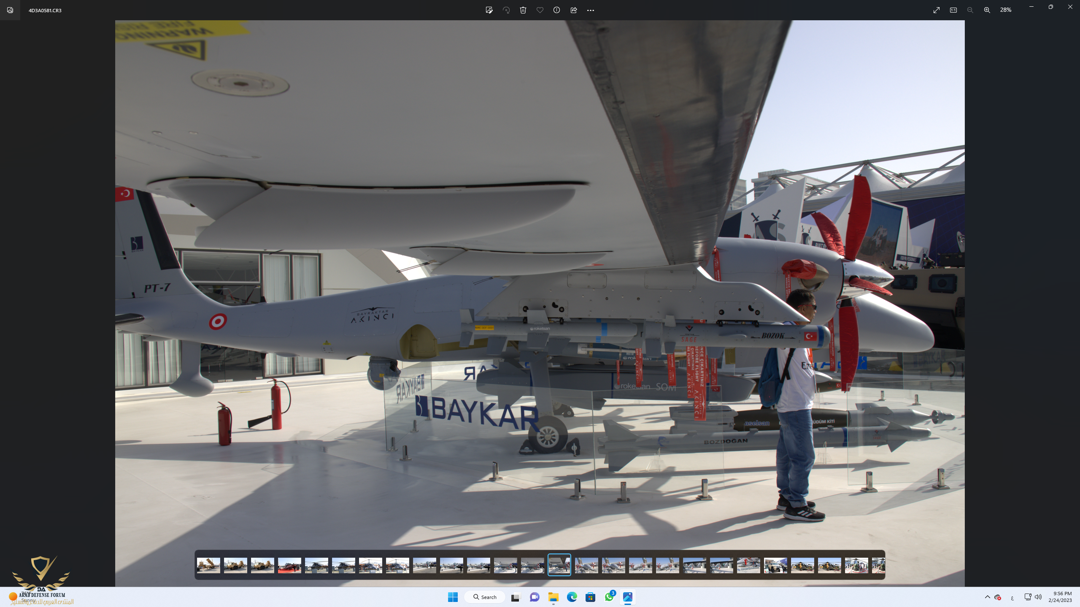Rotate the photo with the rotate icon
The height and width of the screenshot is (607, 1080).
coord(506,10)
